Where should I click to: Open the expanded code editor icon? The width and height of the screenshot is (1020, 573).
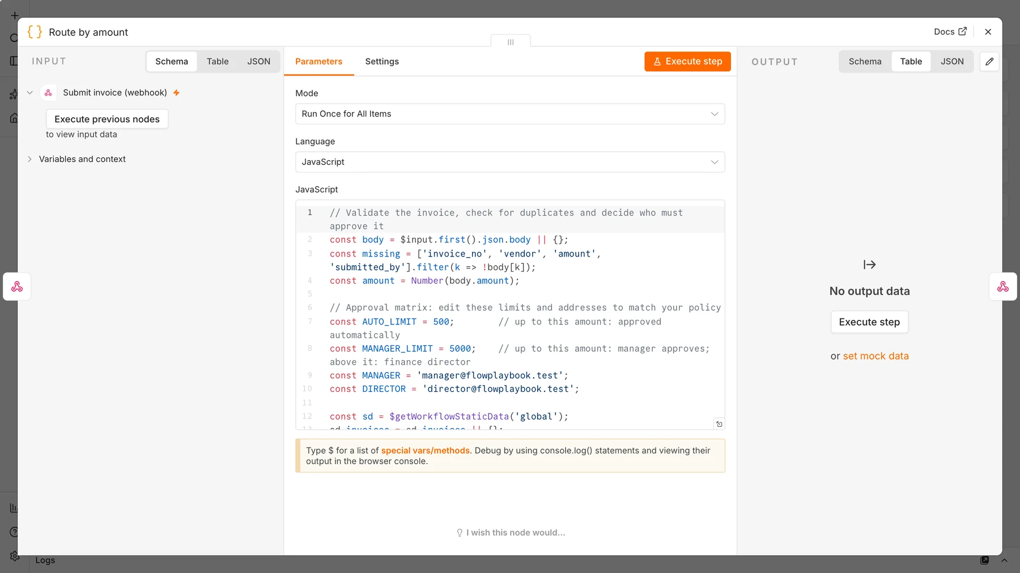click(719, 424)
